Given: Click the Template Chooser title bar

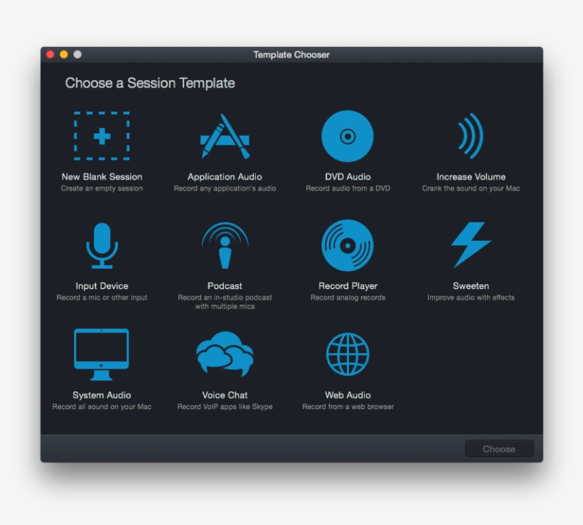Looking at the screenshot, I should coord(291,54).
